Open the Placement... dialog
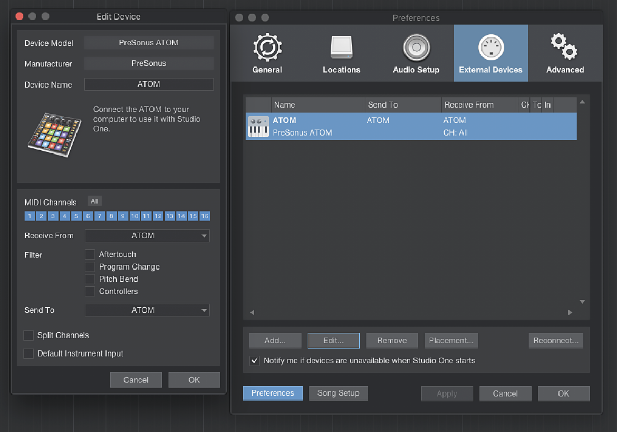This screenshot has width=617, height=432. click(x=451, y=341)
